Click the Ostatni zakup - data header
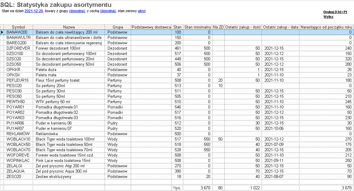 281,27
